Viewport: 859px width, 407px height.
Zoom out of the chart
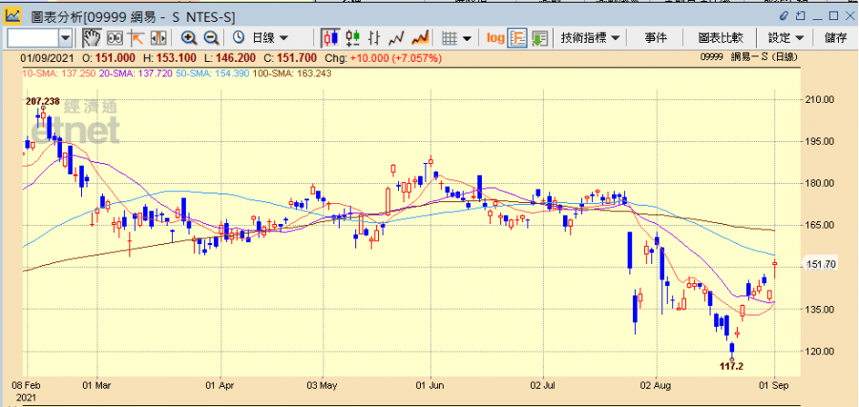click(x=211, y=38)
